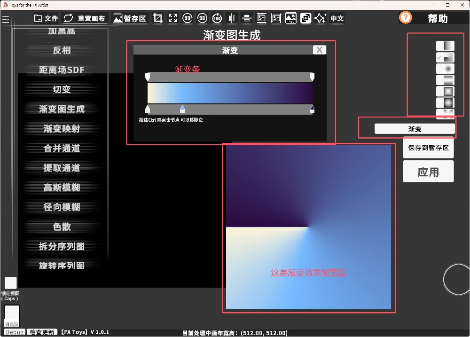Click the horizontal mirror flip icon
The height and width of the screenshot is (337, 470).
click(232, 18)
